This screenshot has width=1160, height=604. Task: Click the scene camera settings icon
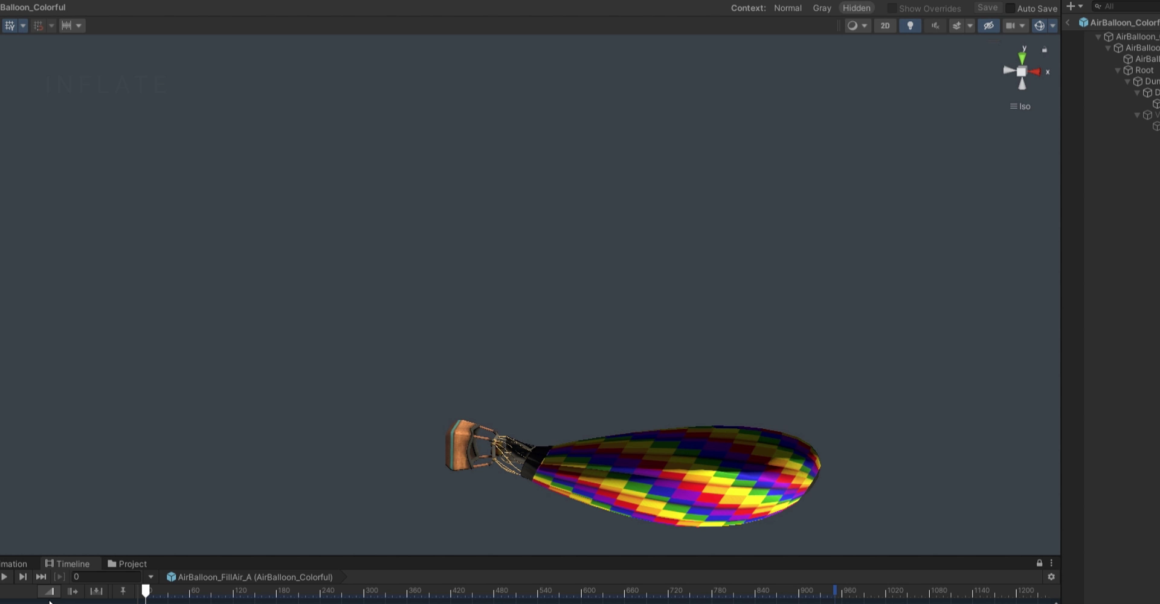coord(1010,25)
